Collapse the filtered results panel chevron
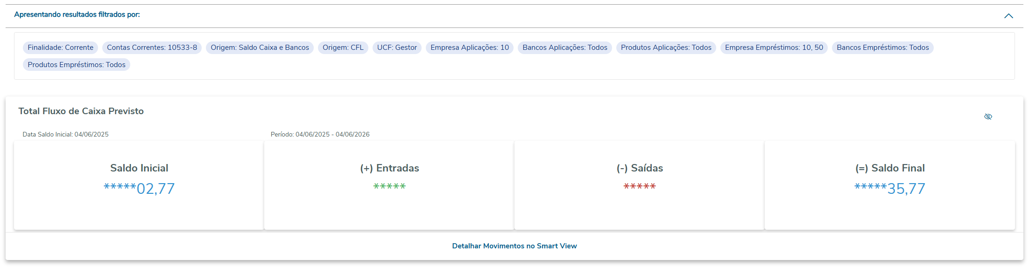The image size is (1029, 267). pyautogui.click(x=1008, y=16)
